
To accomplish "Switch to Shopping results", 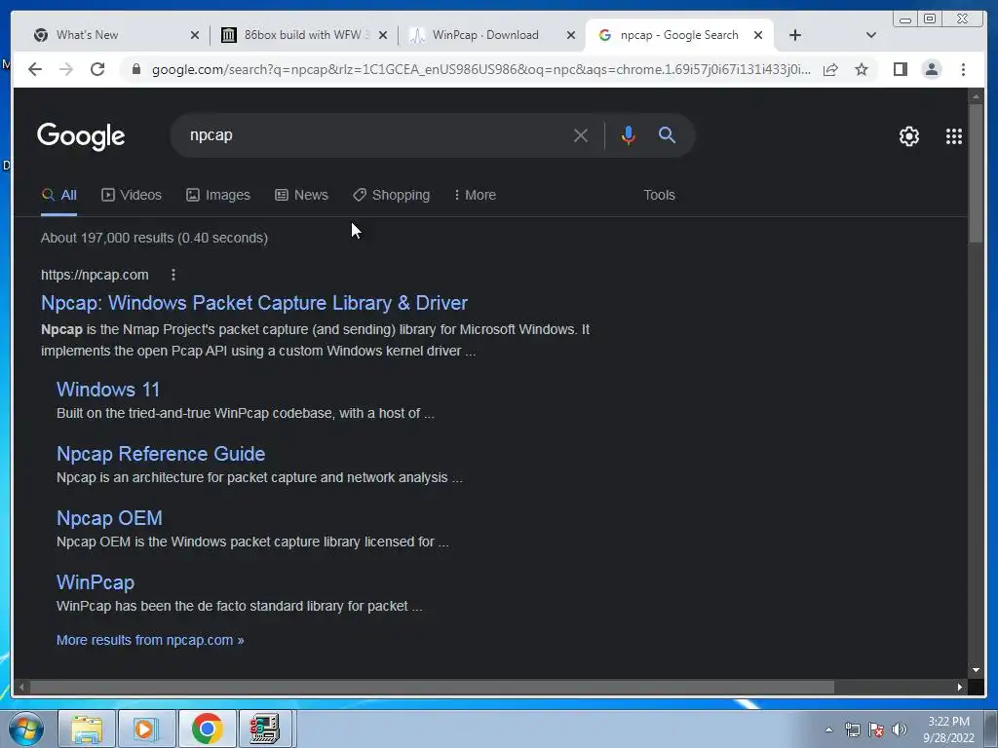I will (x=392, y=195).
